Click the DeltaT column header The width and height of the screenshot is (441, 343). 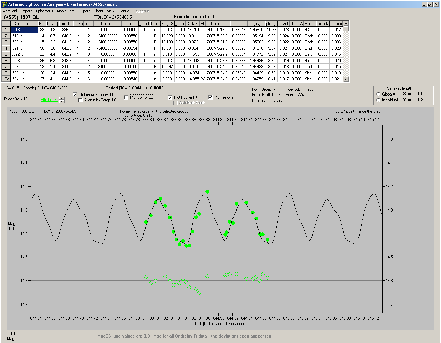pos(108,24)
